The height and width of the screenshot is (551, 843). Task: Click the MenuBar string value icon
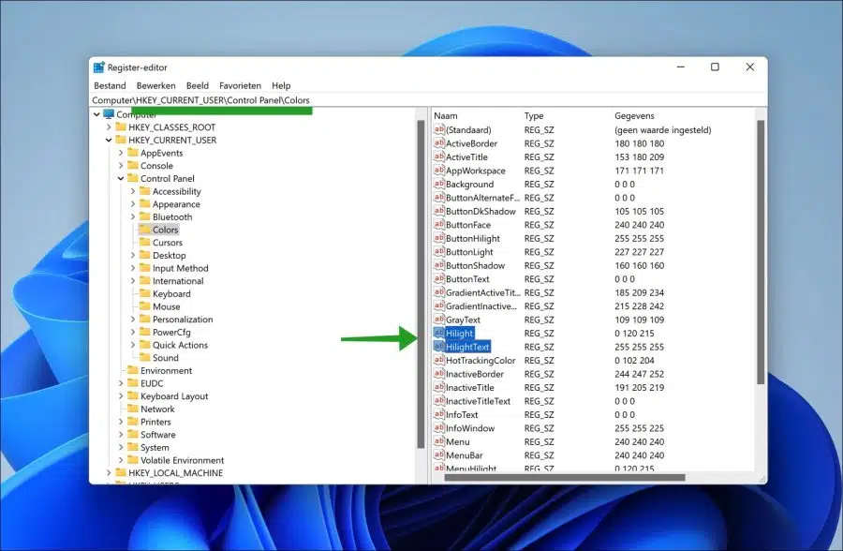439,454
